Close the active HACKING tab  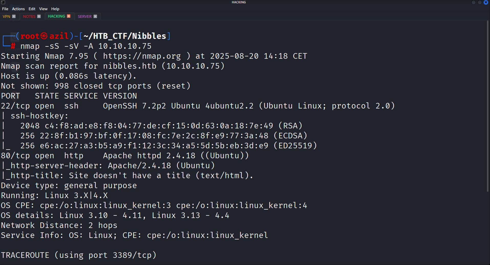tap(69, 16)
